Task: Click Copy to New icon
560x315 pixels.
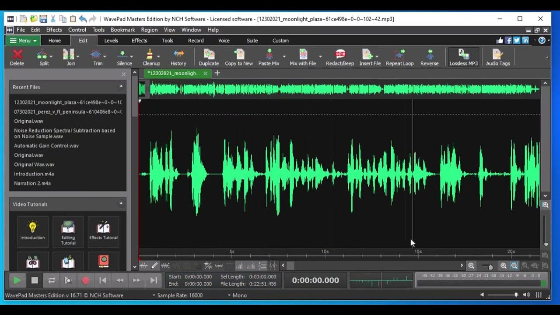Action: (239, 57)
